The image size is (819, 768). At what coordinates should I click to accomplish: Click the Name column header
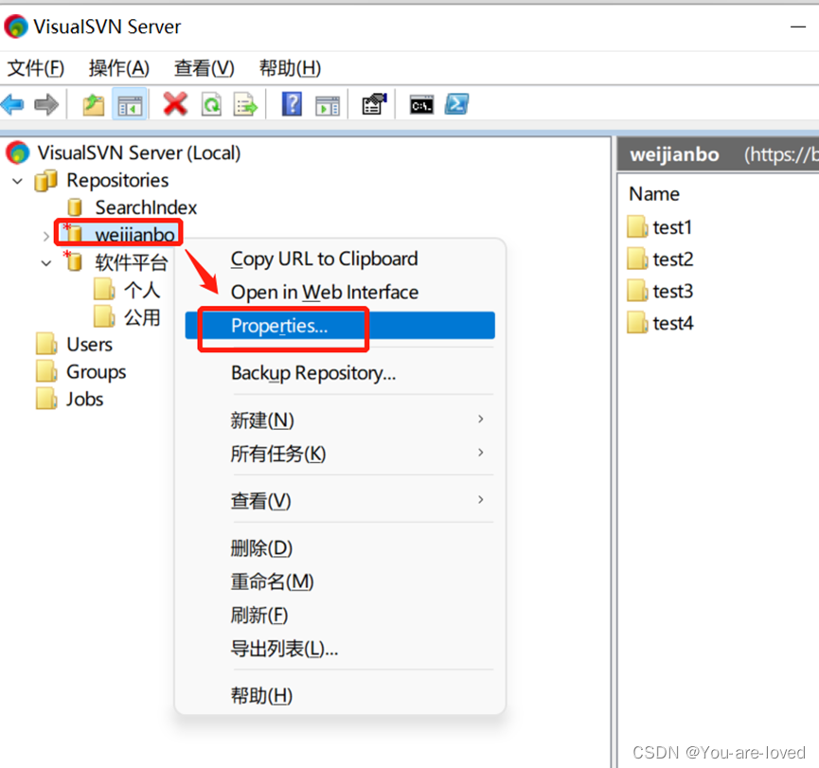coord(654,194)
